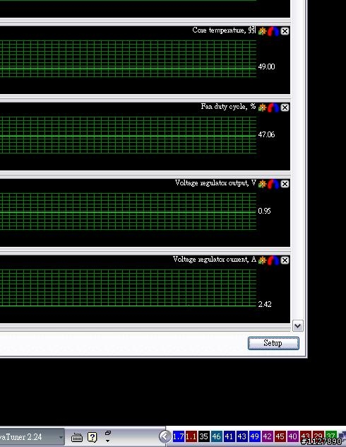Expand hidden tray icons with the chevron
This screenshot has height=447, width=346.
[165, 436]
